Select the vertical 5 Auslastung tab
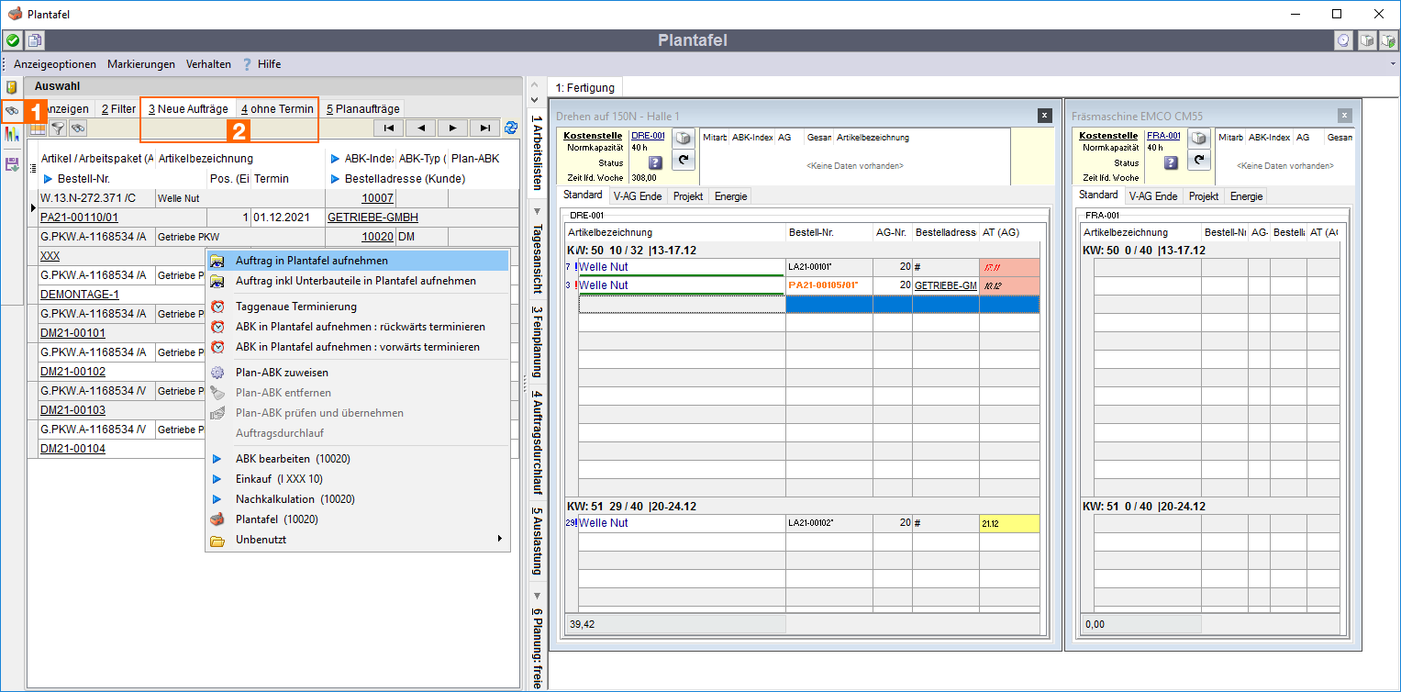Viewport: 1401px width, 692px height. click(x=537, y=542)
